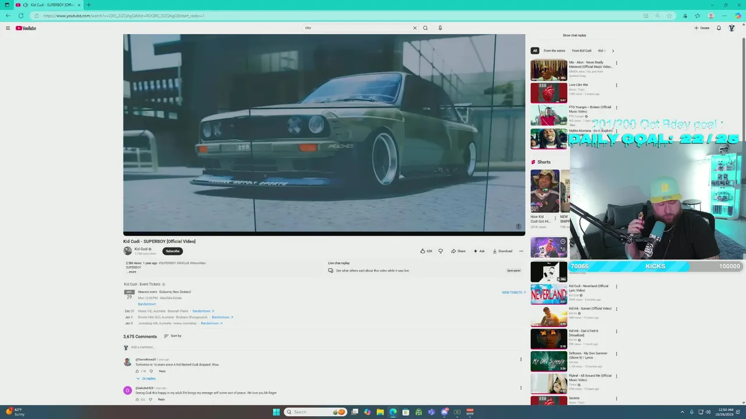The image size is (746, 419).
Task: Play the Love Like War thumbnail
Action: click(x=548, y=93)
